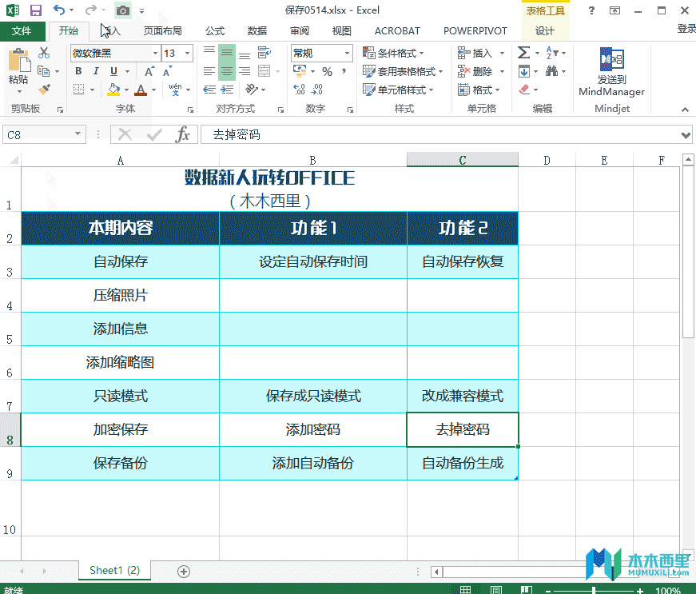Switch to 数据 Data tab
Image resolution: width=696 pixels, height=594 pixels.
tap(257, 30)
